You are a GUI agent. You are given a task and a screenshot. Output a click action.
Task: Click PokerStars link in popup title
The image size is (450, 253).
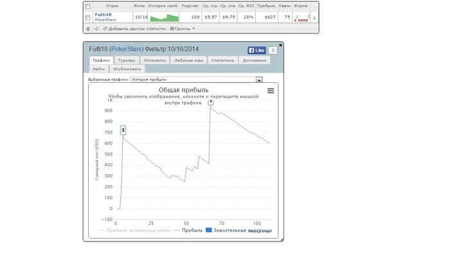point(127,49)
